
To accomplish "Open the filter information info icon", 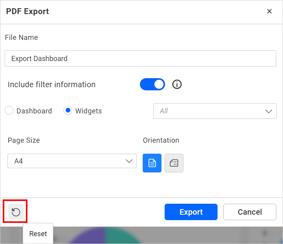I will point(177,84).
